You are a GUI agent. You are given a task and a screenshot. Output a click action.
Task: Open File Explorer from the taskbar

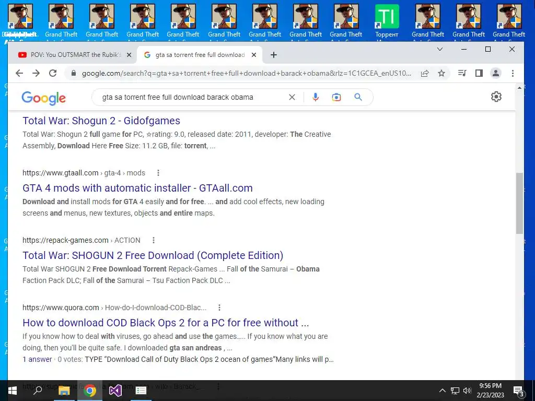pos(64,391)
